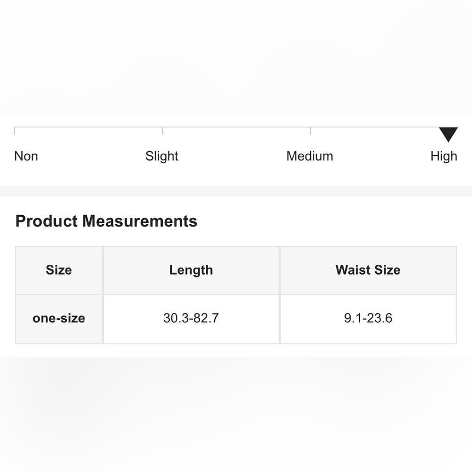The image size is (472, 472).
Task: Click the Length column header
Action: click(191, 270)
